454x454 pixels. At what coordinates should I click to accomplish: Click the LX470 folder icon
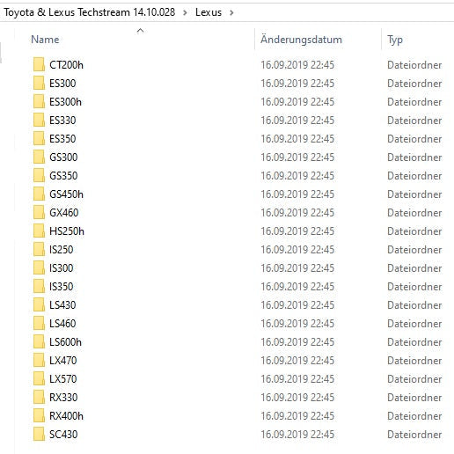tap(39, 360)
